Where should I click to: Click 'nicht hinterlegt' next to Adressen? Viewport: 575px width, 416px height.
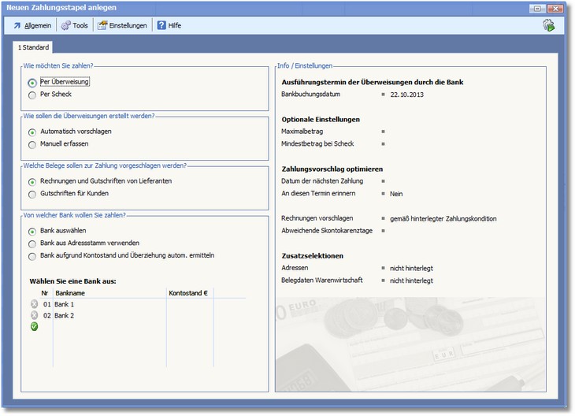411,268
